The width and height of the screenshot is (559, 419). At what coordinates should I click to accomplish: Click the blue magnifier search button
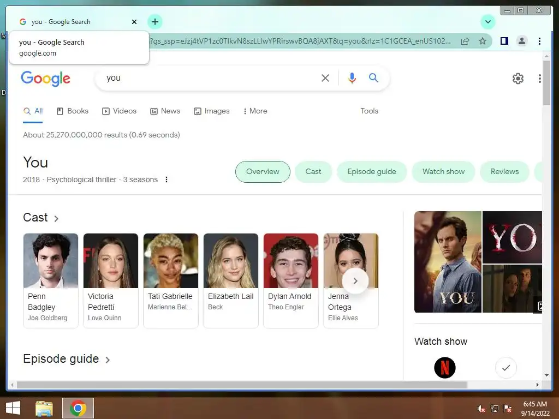pos(373,77)
